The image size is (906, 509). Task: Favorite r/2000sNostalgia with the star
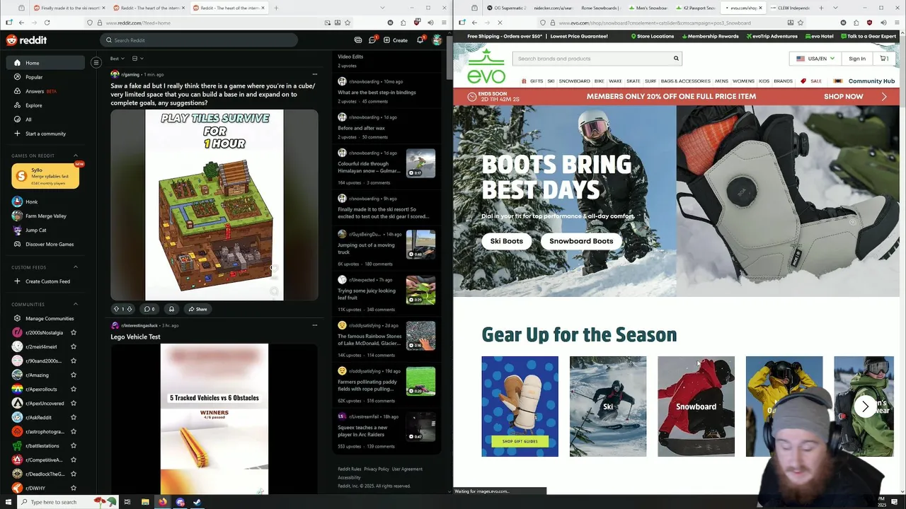click(x=74, y=332)
